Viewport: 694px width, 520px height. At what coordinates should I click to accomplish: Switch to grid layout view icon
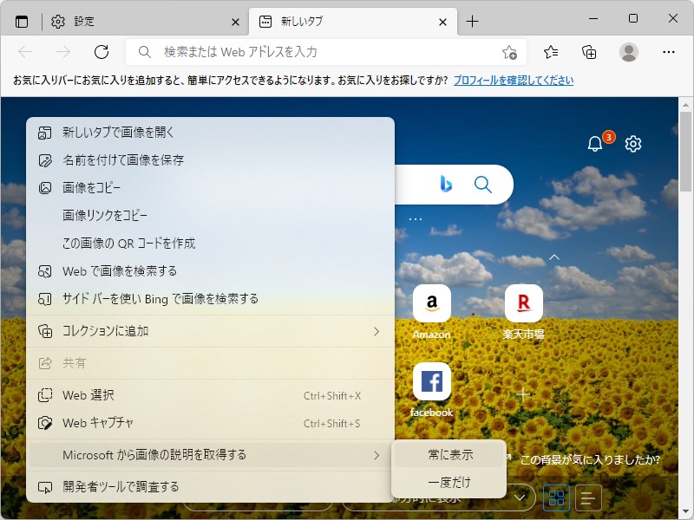[x=556, y=497]
